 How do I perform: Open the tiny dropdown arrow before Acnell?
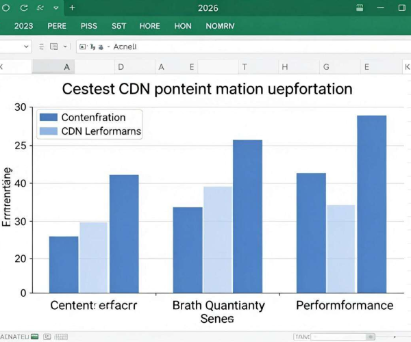(x=108, y=47)
